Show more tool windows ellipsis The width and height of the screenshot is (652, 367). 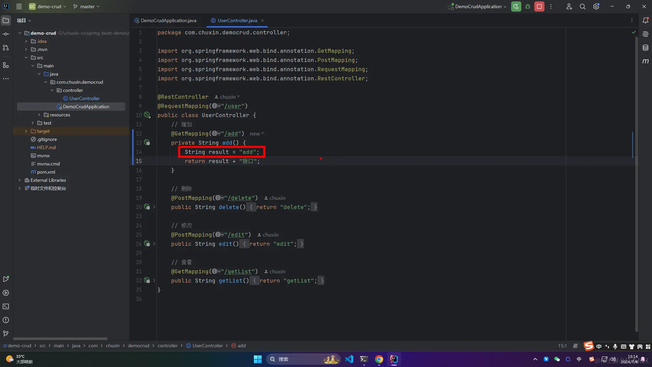coord(6,79)
